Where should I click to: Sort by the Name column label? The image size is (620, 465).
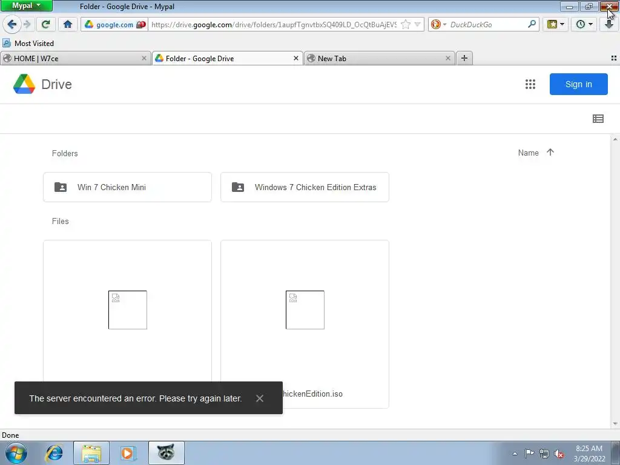pos(528,153)
